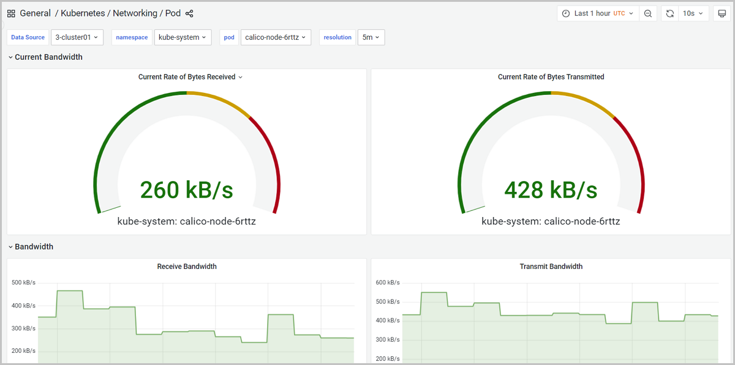Click the General breadcrumb link

pyautogui.click(x=35, y=13)
